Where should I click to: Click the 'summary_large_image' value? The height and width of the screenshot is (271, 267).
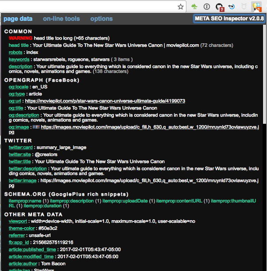coord(62,148)
